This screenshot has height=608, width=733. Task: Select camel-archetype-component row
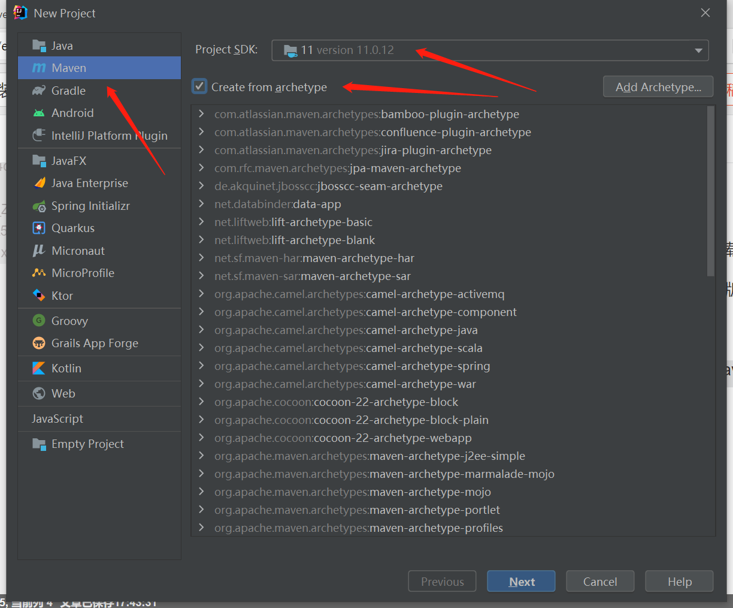click(x=449, y=312)
